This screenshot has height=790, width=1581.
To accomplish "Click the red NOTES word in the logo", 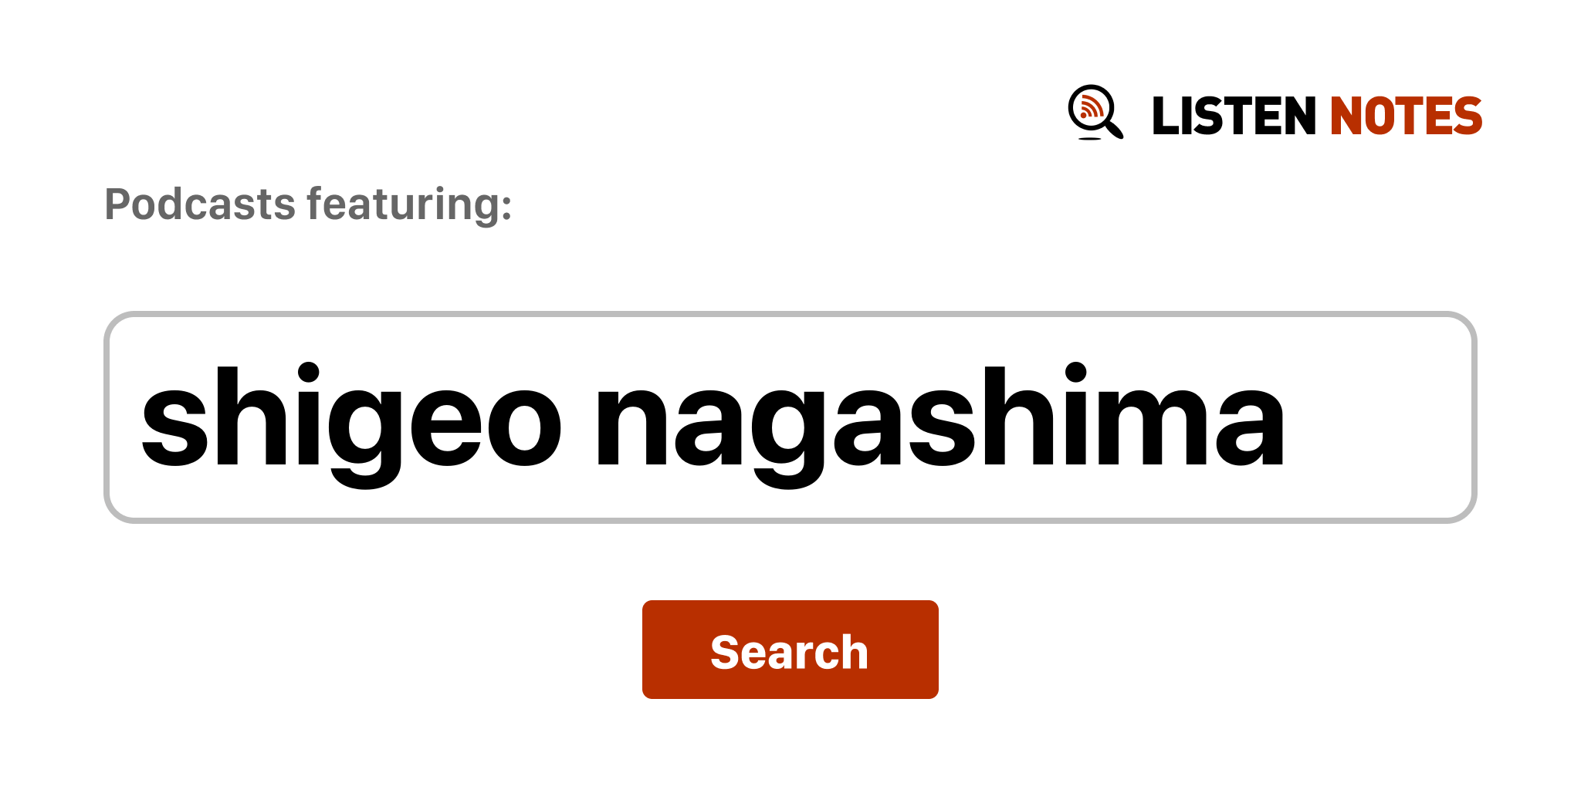I will [x=1406, y=116].
